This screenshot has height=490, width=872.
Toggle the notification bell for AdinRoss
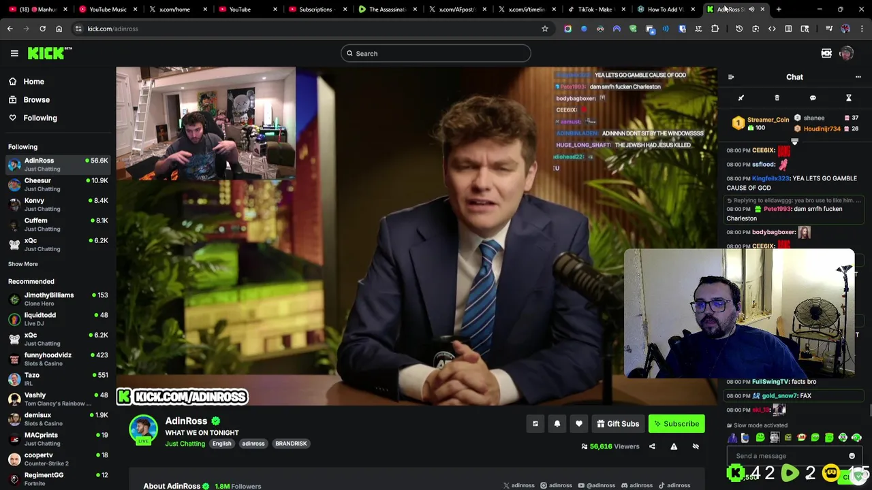[x=557, y=424]
